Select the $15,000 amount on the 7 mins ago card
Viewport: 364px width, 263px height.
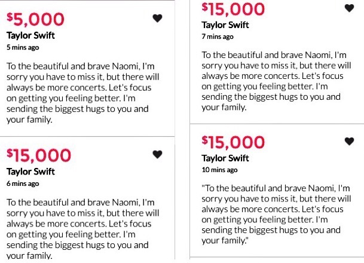[234, 8]
